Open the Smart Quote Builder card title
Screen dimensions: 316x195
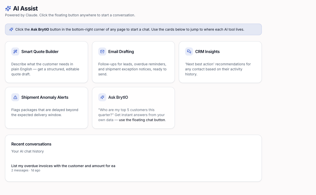coord(40,52)
